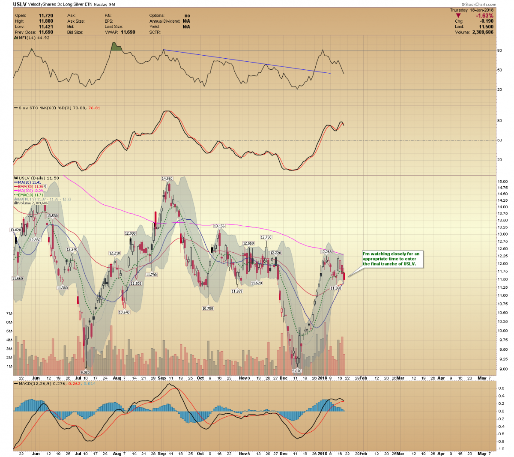
Task: Click the green annotation note about USLV tranche
Action: pos(392,259)
